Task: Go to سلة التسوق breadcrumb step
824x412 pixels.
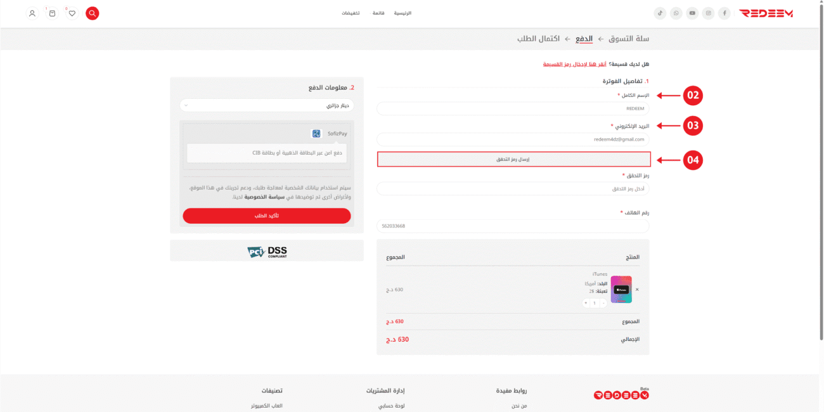Action: tap(629, 39)
